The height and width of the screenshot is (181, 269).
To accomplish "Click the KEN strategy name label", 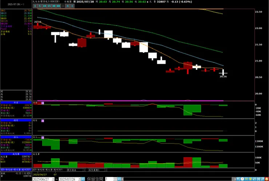I will click(x=48, y=170).
